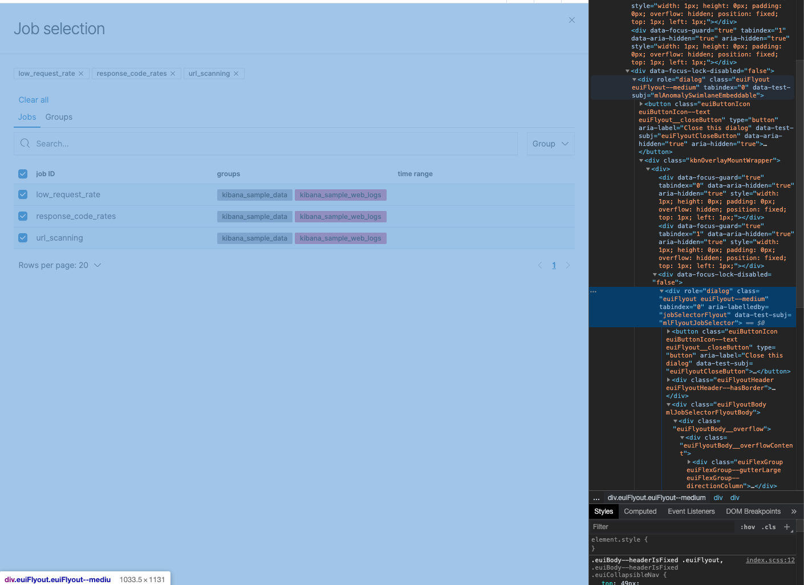Click the new style rule plus icon
The image size is (804, 585).
tap(787, 526)
